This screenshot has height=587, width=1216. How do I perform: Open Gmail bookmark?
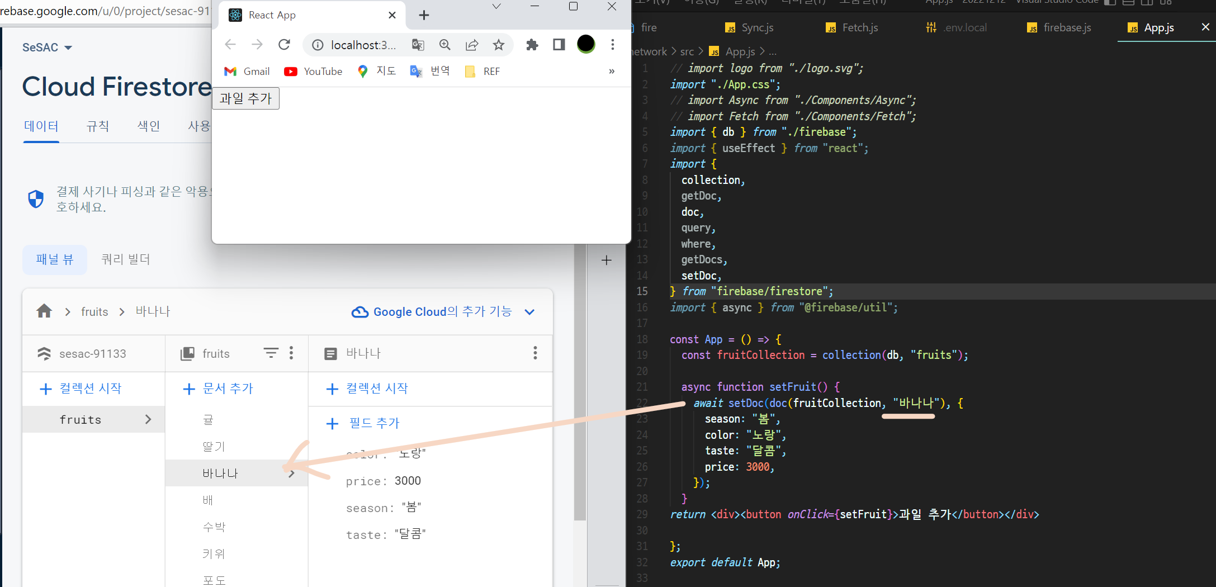(x=247, y=72)
